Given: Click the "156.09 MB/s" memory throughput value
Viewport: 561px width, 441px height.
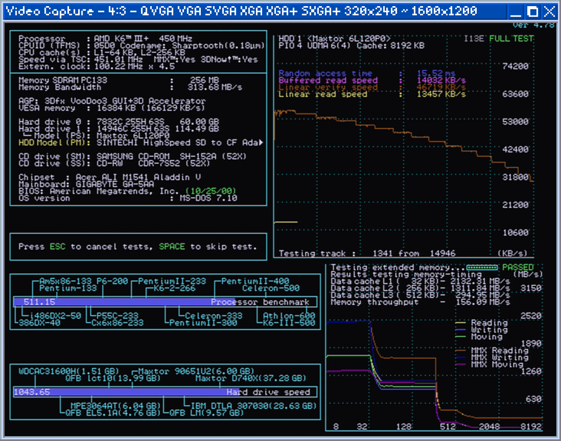Looking at the screenshot, I should tap(482, 302).
